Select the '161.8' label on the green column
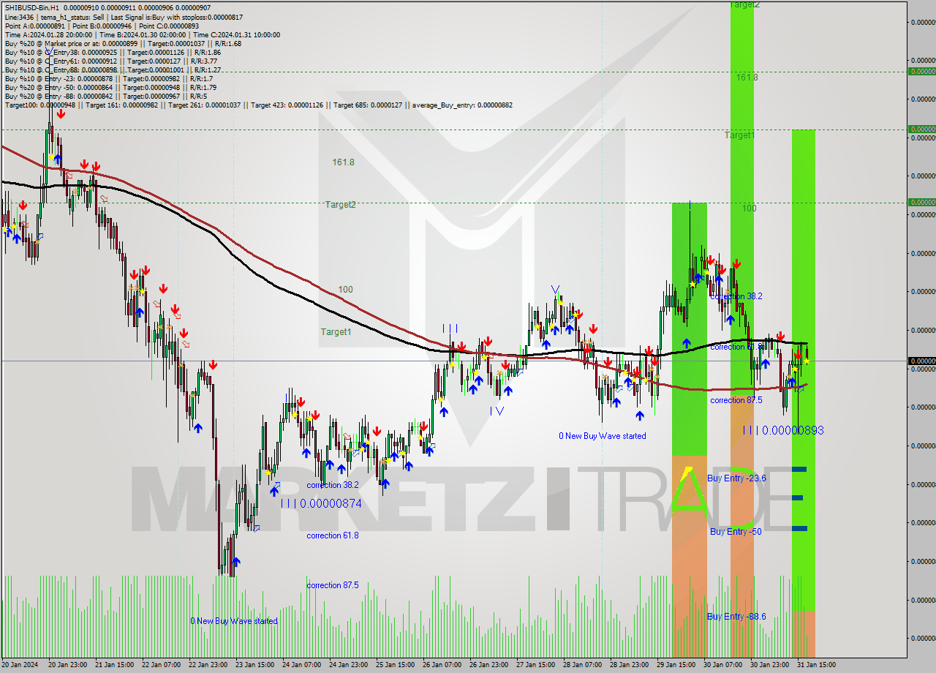The height and width of the screenshot is (673, 936). pos(747,78)
